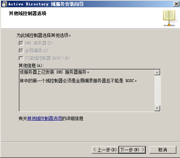Viewport: 180px width, 158px height.
Task: Click the Active Directory wizard title bar icon
Action: click(4, 4)
